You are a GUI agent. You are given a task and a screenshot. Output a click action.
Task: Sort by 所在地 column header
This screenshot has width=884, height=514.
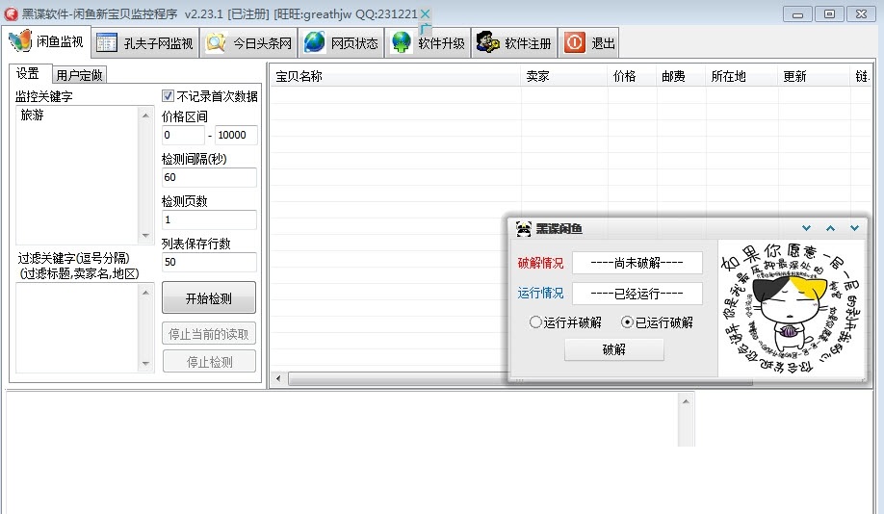[741, 76]
